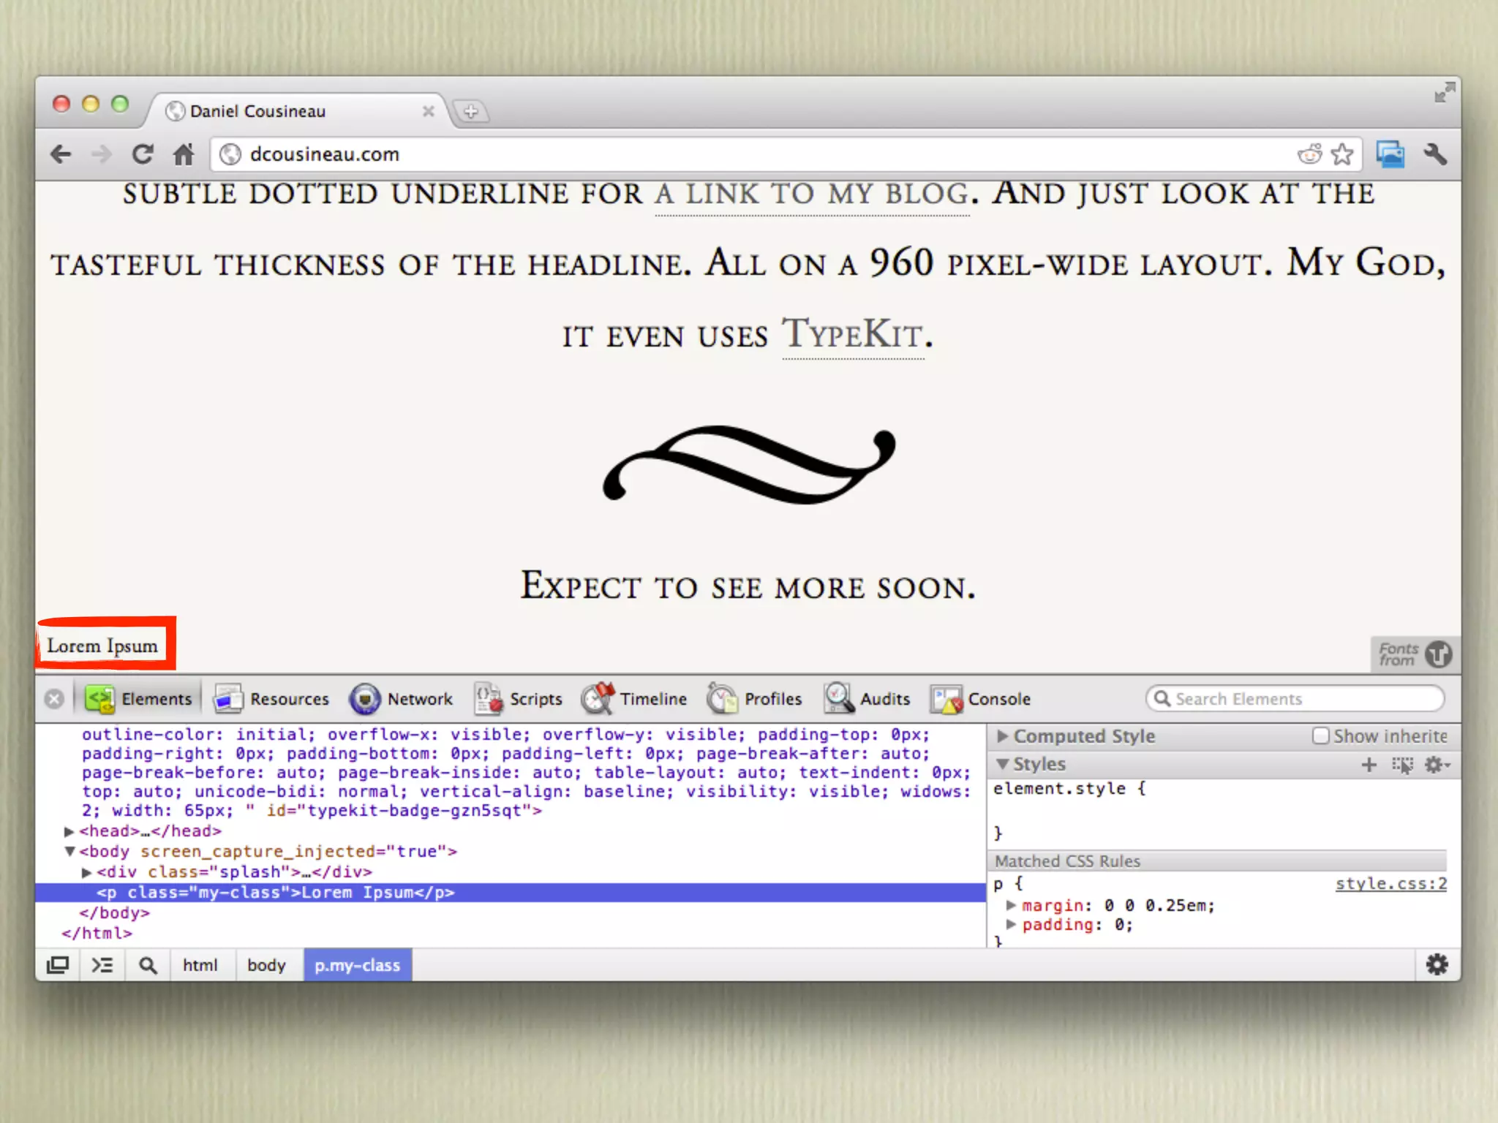Viewport: 1498px width, 1123px height.
Task: Click the bookmark star icon
Action: (1341, 154)
